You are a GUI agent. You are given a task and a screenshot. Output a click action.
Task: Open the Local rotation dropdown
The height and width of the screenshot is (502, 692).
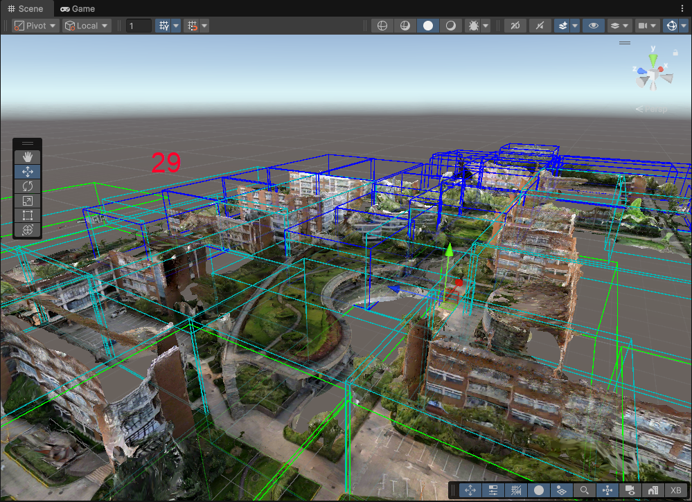(87, 26)
